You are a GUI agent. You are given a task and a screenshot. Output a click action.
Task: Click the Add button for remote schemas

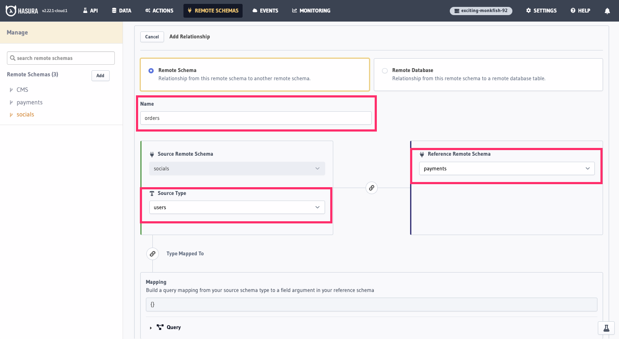[100, 75]
